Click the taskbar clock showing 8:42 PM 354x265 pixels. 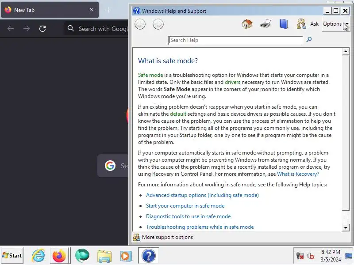tap(331, 256)
